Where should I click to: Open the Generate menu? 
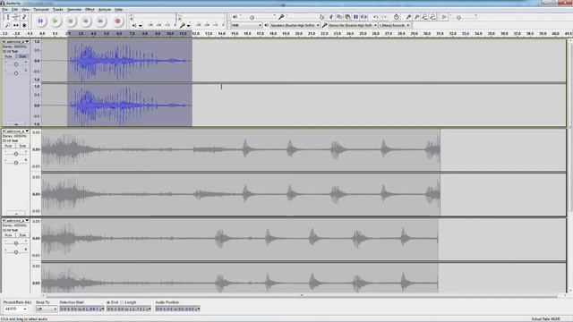coord(74,10)
